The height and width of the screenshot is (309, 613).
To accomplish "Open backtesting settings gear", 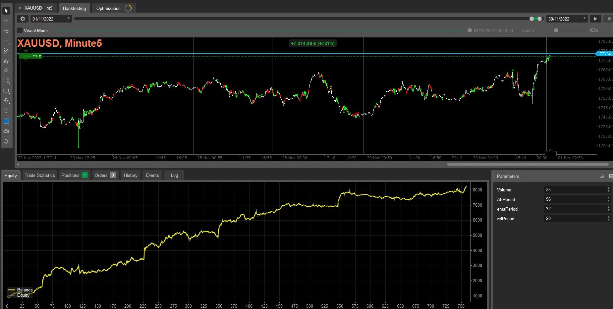I will pyautogui.click(x=23, y=19).
